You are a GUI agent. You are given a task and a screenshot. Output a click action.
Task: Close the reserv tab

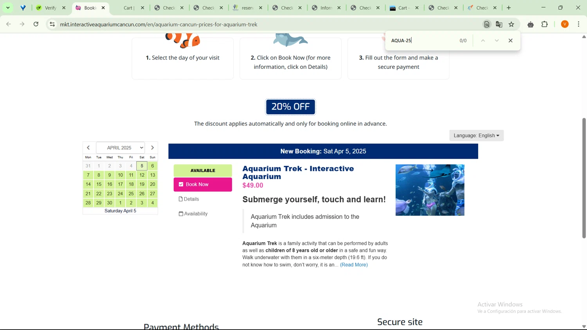261,8
